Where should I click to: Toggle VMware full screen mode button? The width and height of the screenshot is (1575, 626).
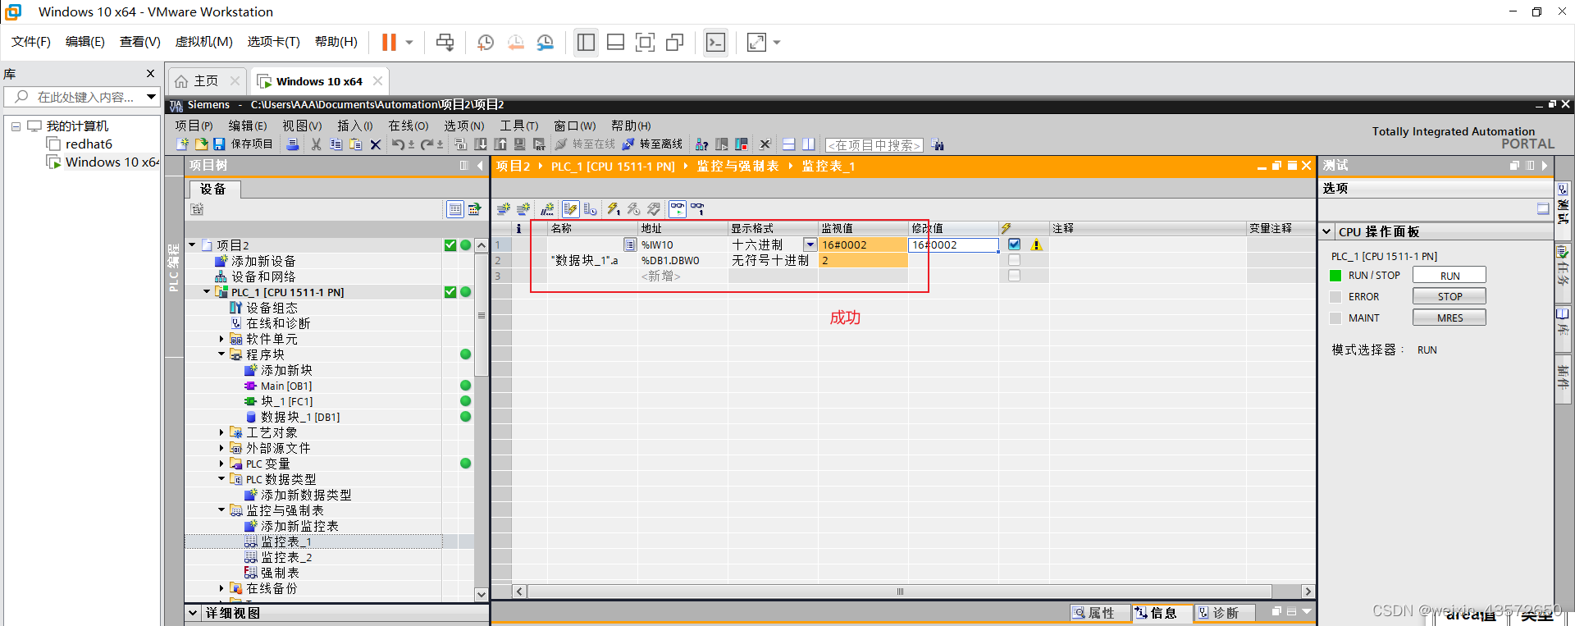click(646, 42)
